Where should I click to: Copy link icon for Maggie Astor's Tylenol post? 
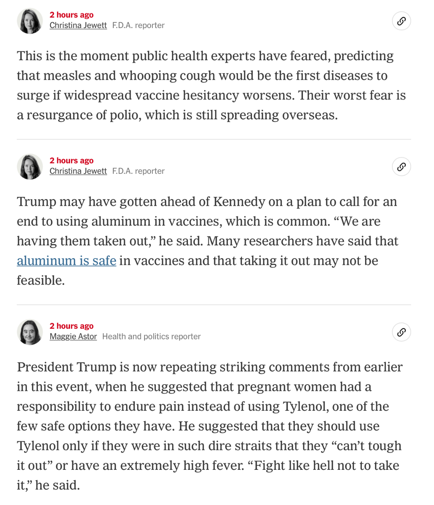pos(401,332)
